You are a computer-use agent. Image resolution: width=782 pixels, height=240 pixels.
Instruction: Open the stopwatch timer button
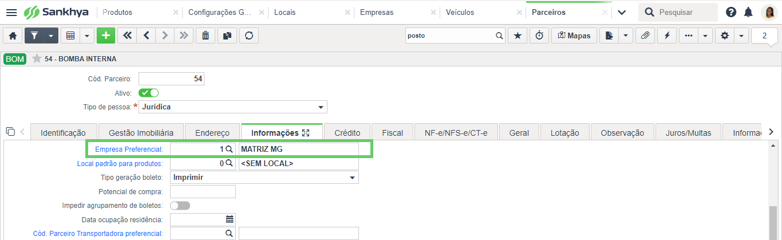click(x=539, y=36)
